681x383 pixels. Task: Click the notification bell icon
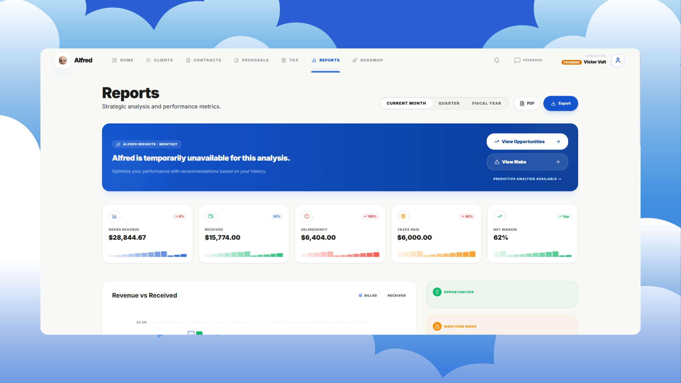(x=497, y=60)
